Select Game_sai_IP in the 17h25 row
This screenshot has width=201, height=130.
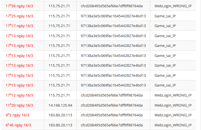(165, 16)
